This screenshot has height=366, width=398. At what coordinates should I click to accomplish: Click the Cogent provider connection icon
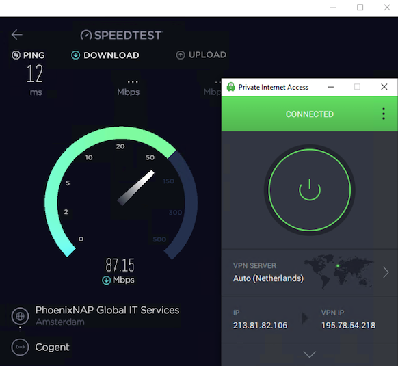coord(20,347)
